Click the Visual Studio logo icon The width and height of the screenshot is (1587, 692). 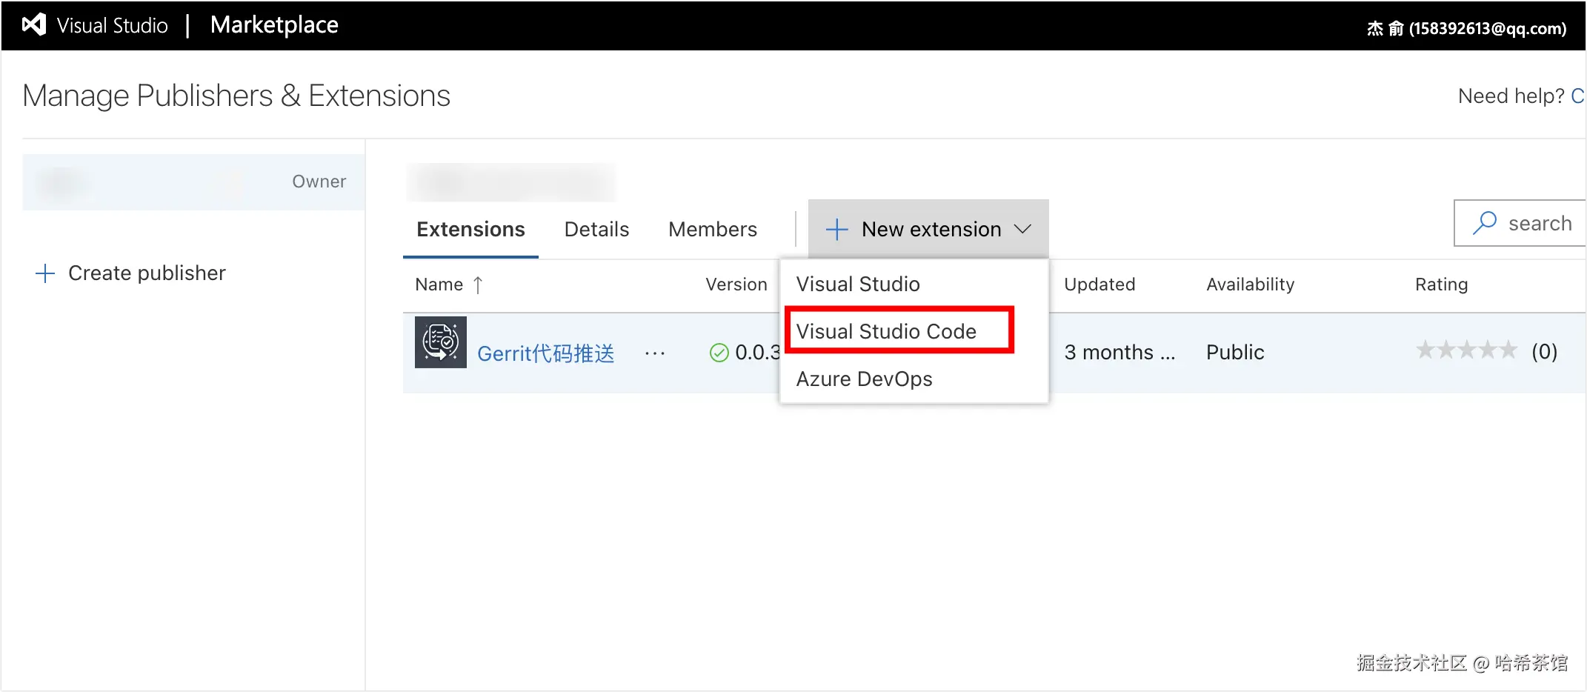[x=34, y=25]
